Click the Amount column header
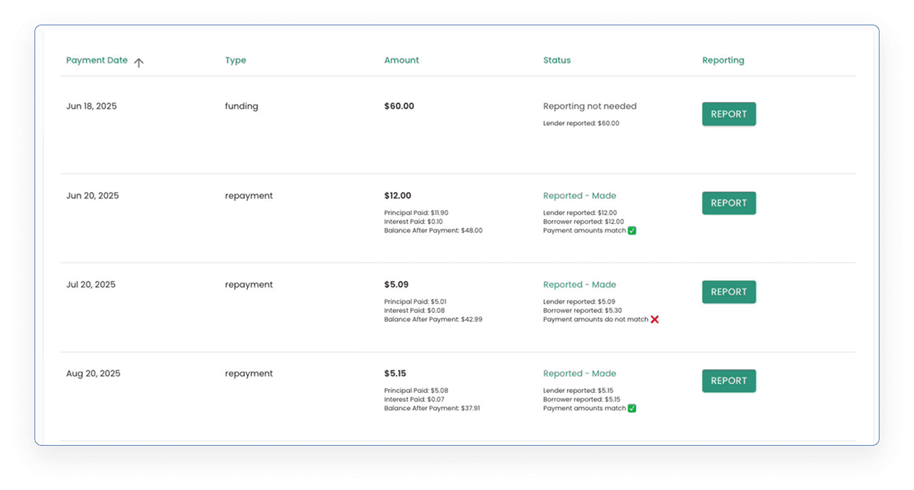 pos(401,60)
